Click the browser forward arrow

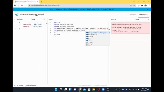[x=18, y=6]
